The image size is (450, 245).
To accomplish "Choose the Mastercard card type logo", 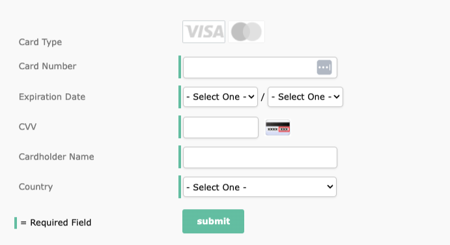I will pos(246,31).
